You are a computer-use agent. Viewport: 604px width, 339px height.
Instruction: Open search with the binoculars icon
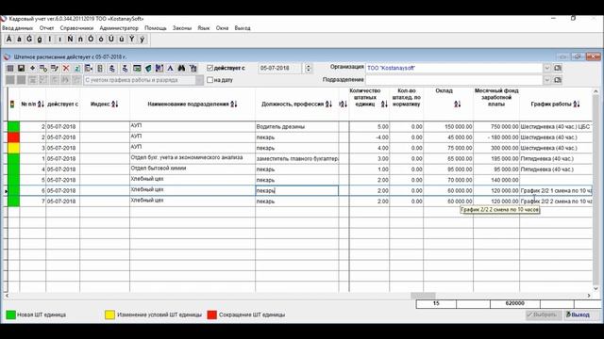[x=181, y=69]
